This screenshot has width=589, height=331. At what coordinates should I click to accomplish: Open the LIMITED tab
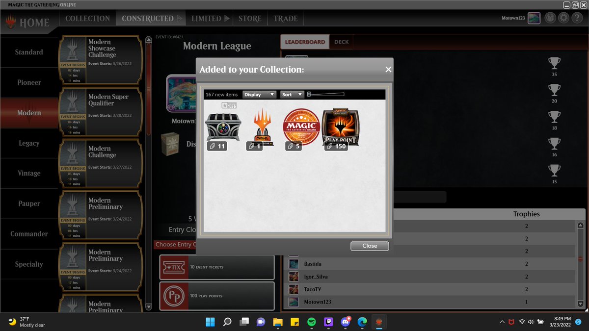pyautogui.click(x=210, y=19)
